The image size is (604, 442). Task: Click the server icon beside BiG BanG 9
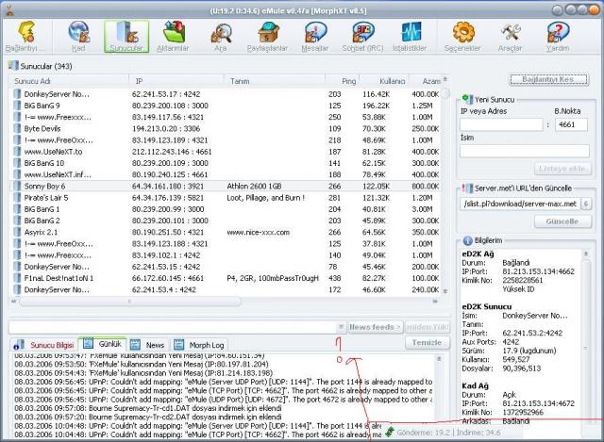[x=17, y=106]
